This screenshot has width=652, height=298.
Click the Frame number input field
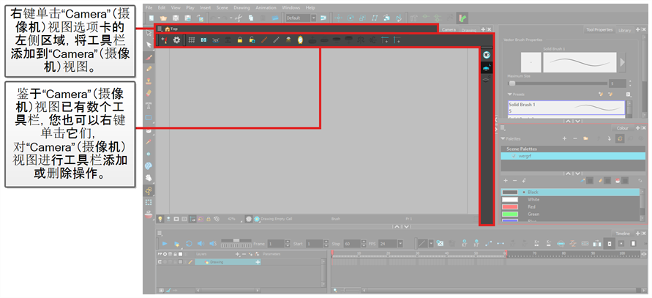[276, 243]
